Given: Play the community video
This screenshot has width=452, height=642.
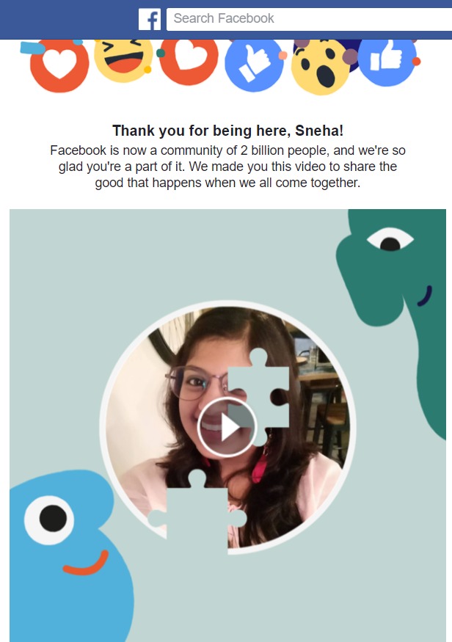Looking at the screenshot, I should click(227, 427).
